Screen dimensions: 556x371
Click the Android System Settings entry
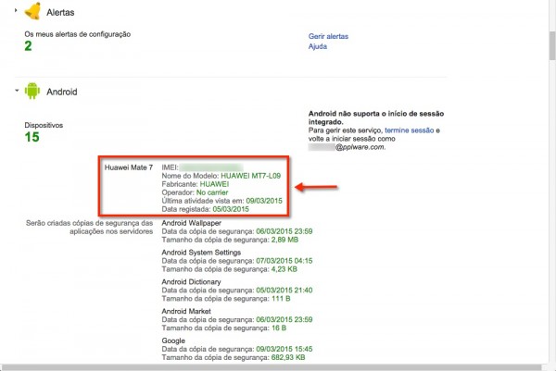pyautogui.click(x=201, y=253)
